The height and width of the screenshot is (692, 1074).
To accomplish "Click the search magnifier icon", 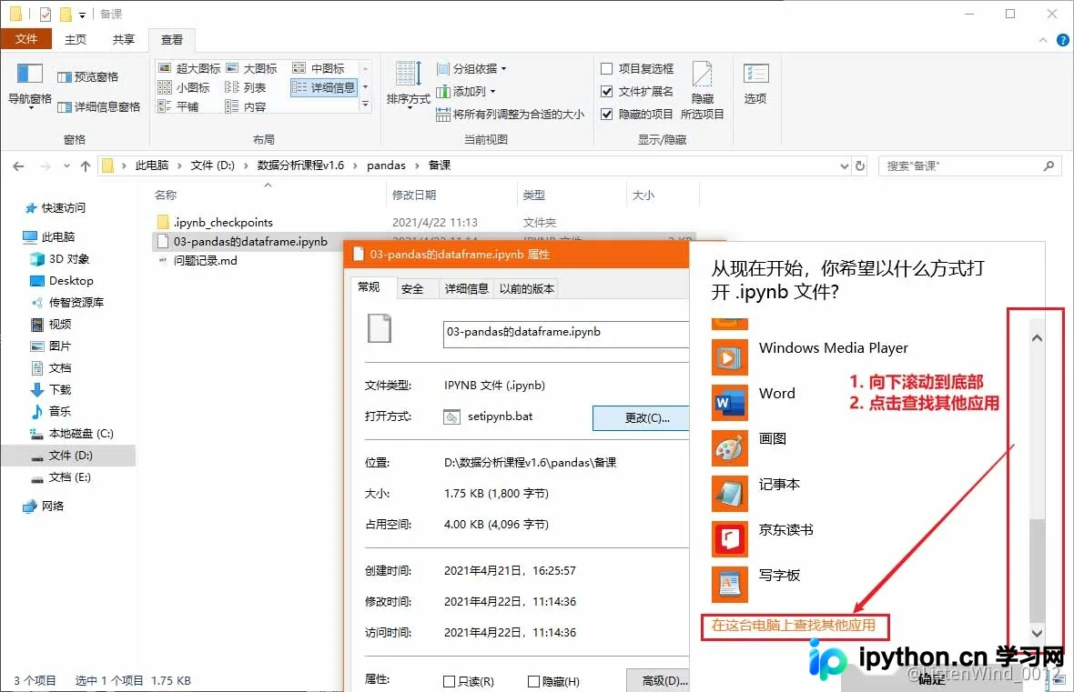I will [1049, 165].
